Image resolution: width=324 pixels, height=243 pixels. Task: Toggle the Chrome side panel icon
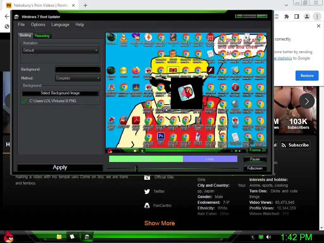pyautogui.click(x=297, y=16)
